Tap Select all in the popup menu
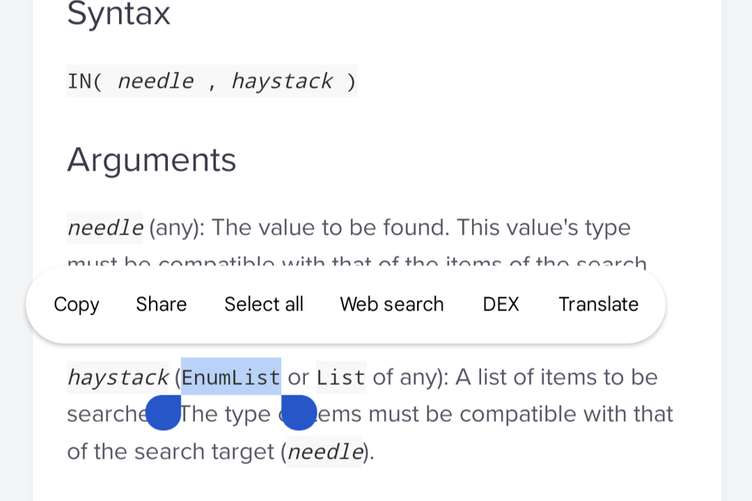 (x=263, y=304)
